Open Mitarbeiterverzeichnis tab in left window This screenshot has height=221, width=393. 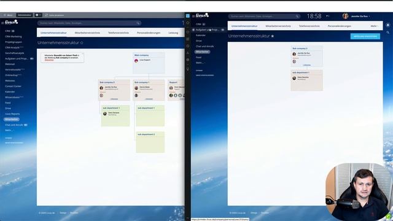[87, 33]
